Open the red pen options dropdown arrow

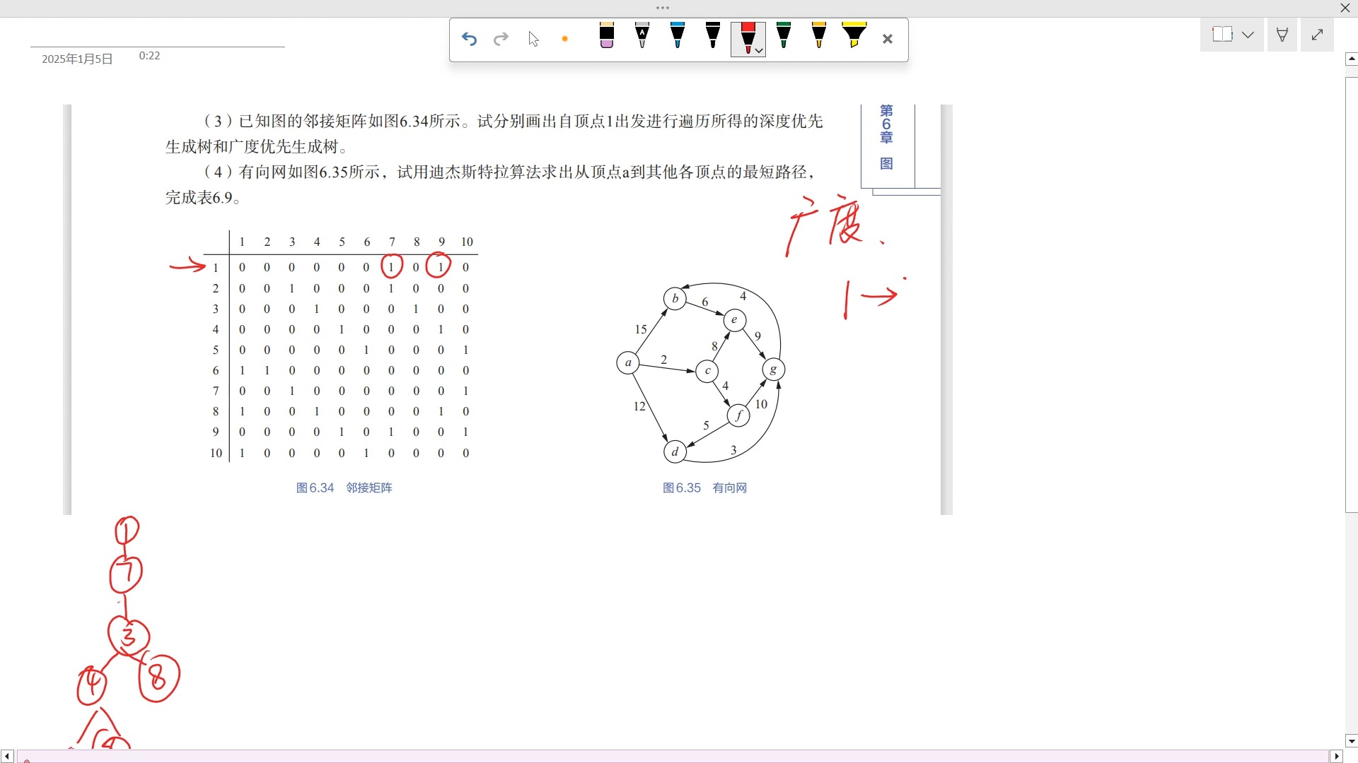(759, 51)
